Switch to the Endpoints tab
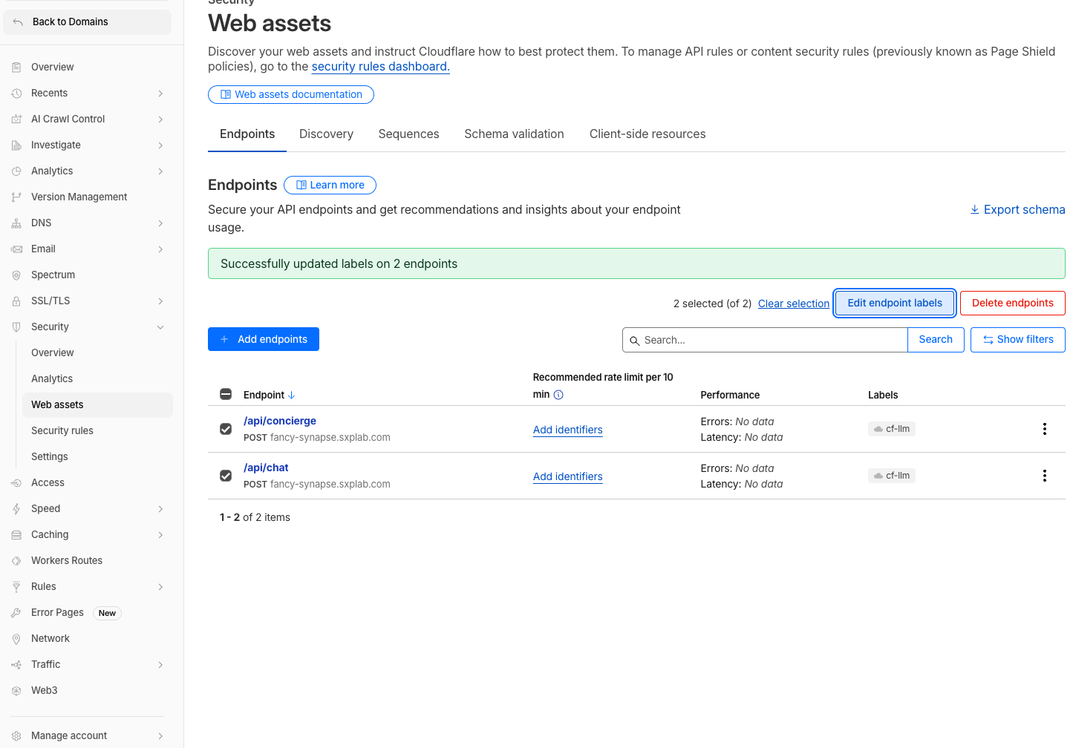Screen dimensions: 1073x748 coord(247,134)
